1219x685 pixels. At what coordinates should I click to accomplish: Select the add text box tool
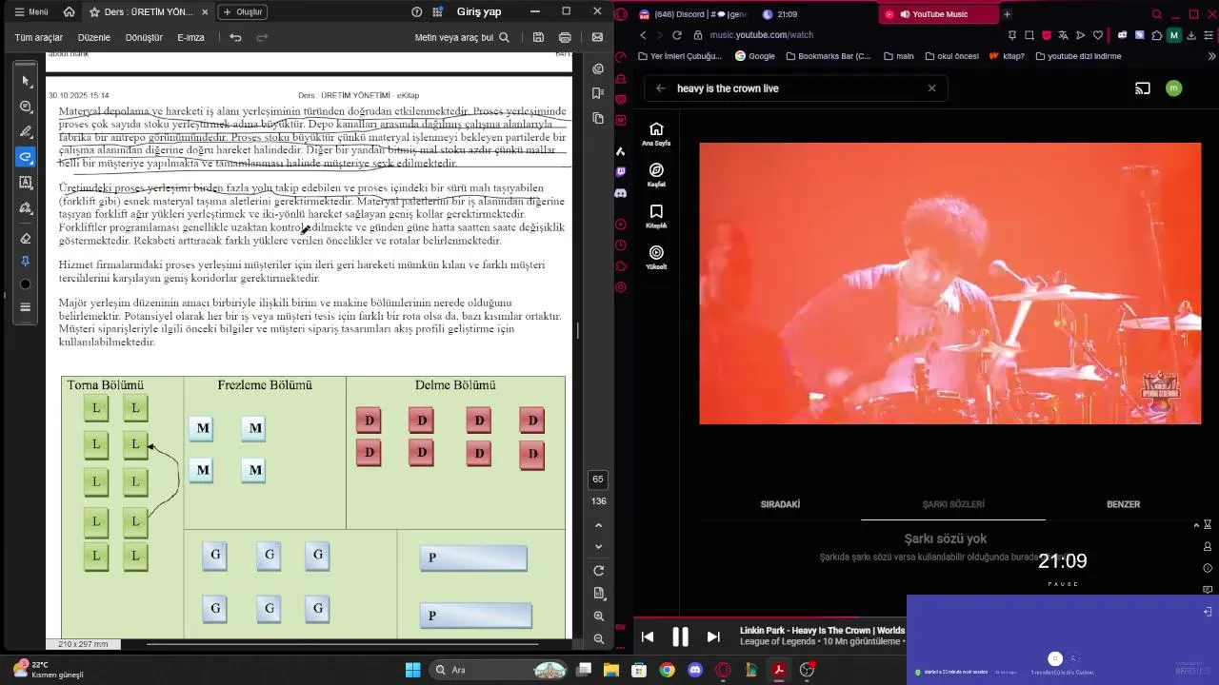point(26,183)
